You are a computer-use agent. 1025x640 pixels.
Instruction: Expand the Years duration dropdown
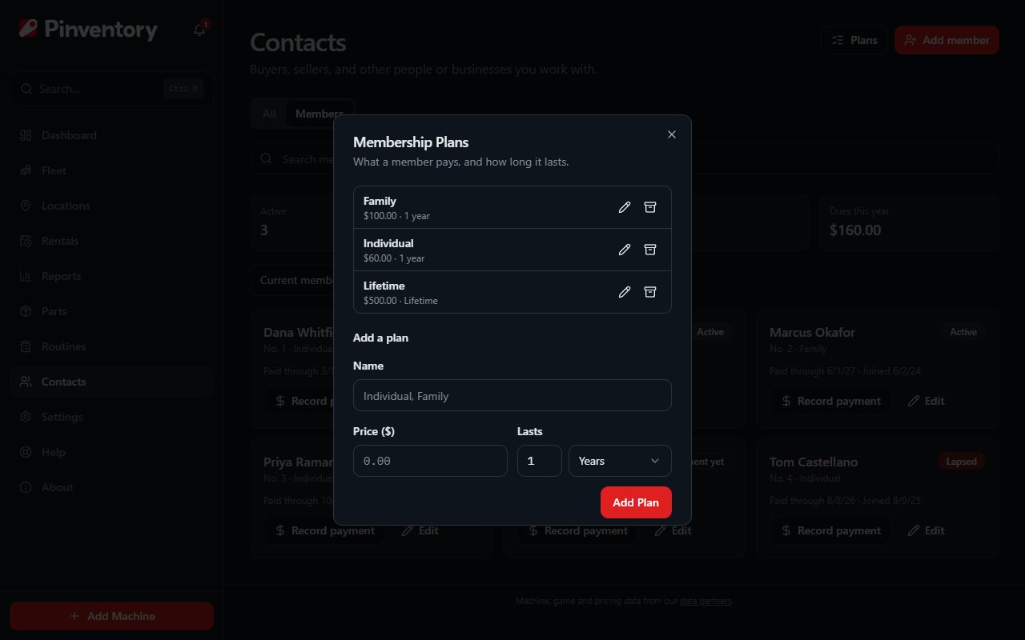(x=620, y=461)
